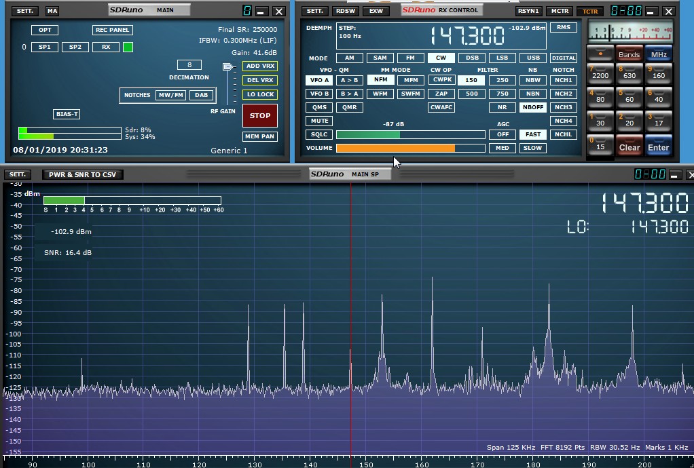Viewport: 694px width, 468px height.
Task: Set the CW filter to 250 Hz
Action: click(502, 80)
